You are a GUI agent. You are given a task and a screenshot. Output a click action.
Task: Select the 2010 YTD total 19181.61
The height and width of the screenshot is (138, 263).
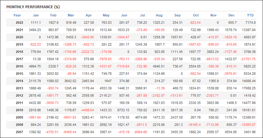249,110
